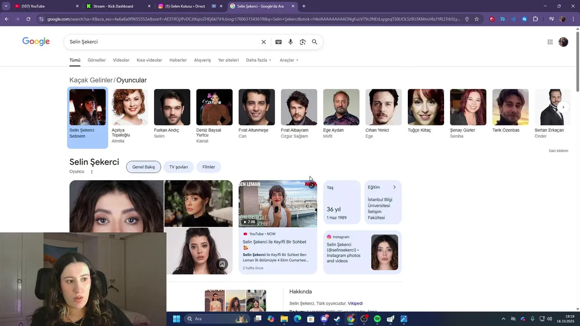
Task: Open the Google account avatar
Action: (563, 42)
